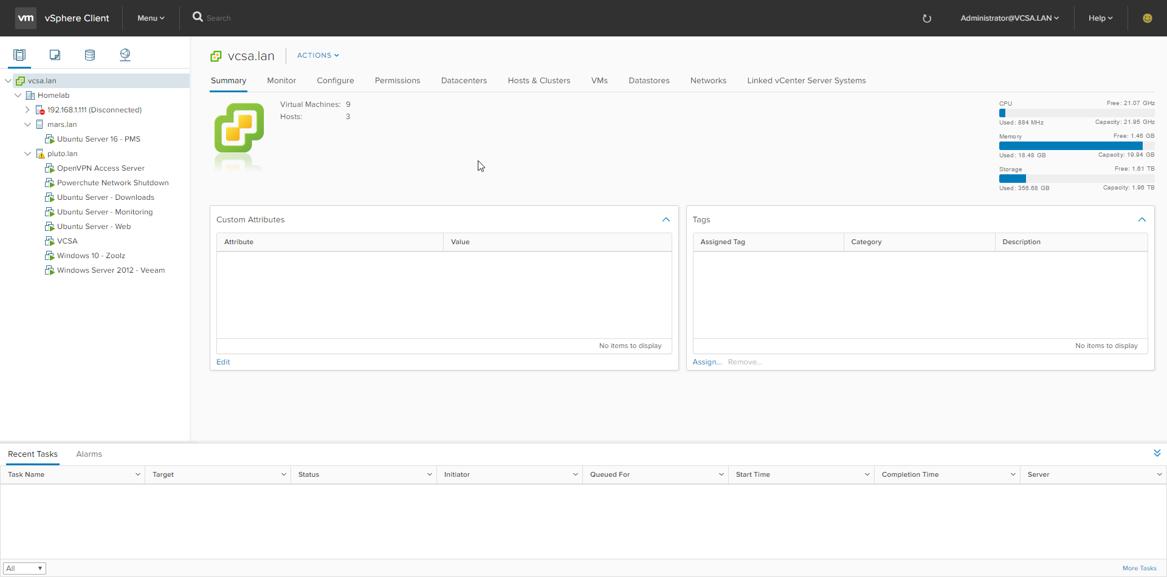Click the More Tasks link
This screenshot has height=577, width=1167.
(x=1139, y=568)
